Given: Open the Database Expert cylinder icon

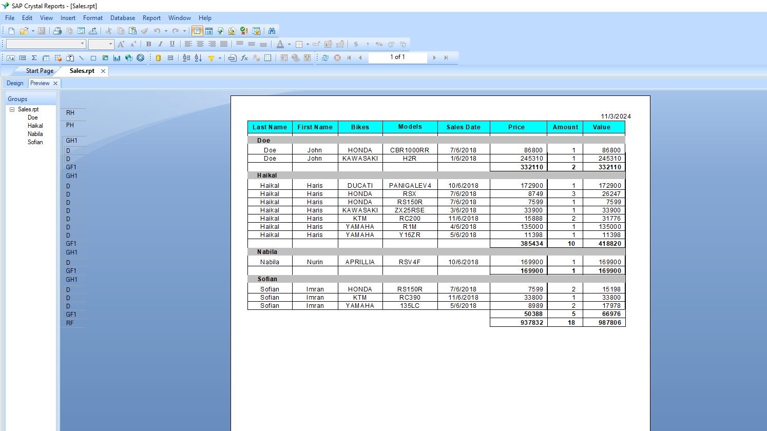Looking at the screenshot, I should click(158, 58).
